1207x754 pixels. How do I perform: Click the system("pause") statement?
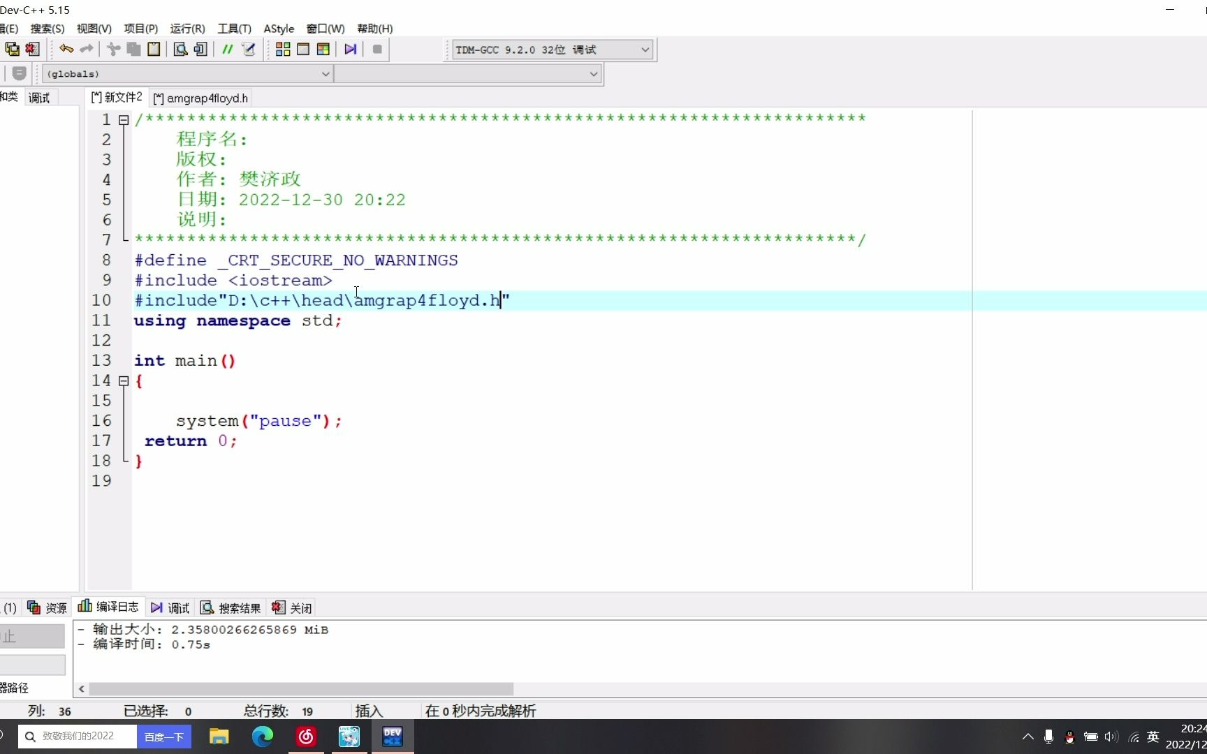point(259,421)
